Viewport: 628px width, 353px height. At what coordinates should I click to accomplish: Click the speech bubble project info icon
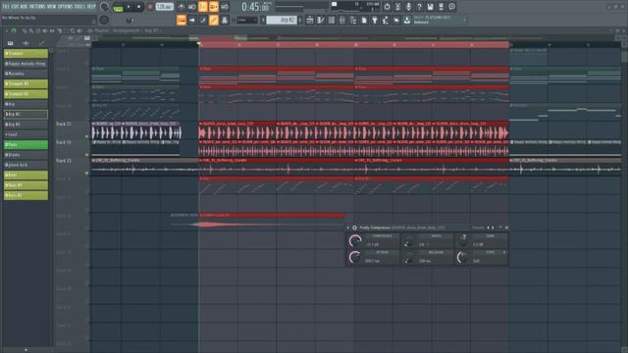coord(451,7)
